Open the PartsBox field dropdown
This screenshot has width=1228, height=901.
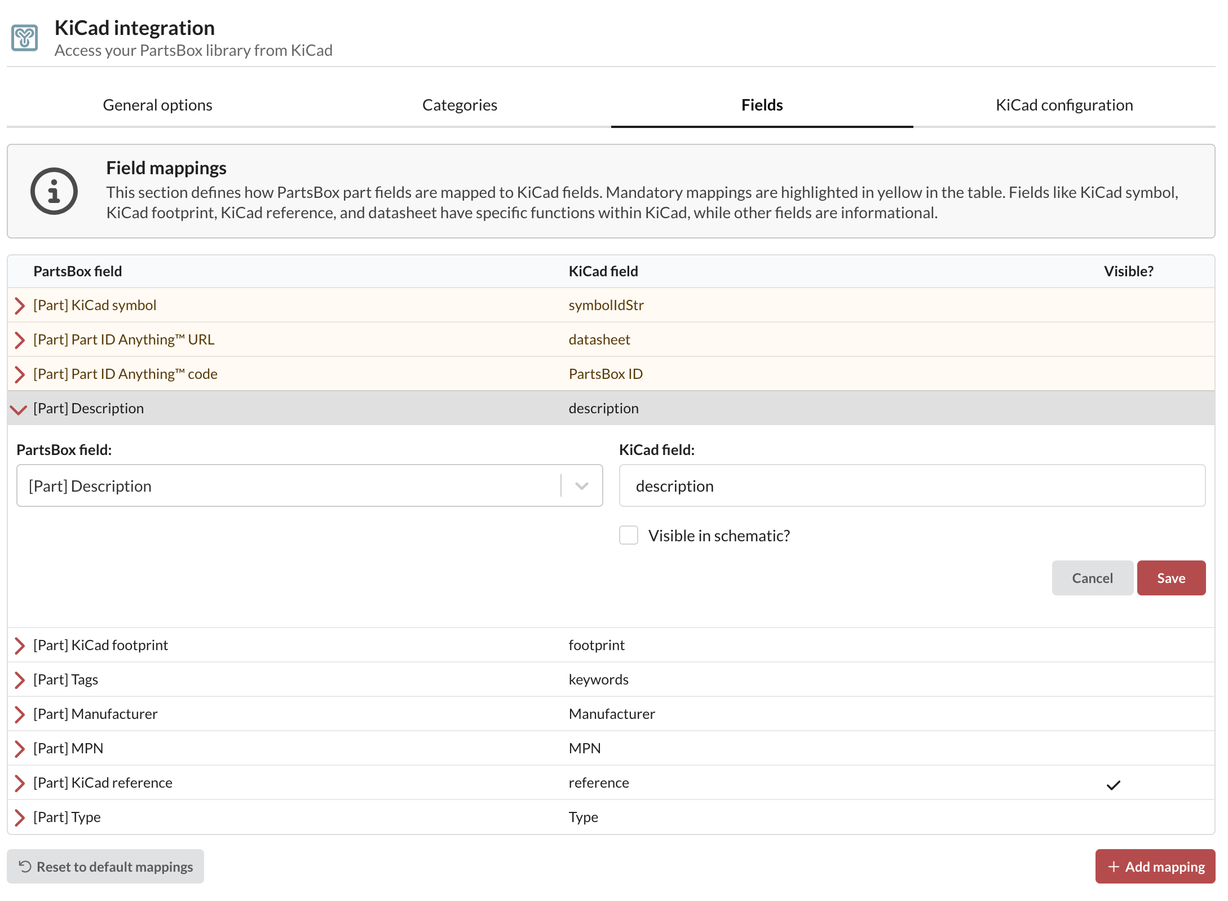coord(310,485)
